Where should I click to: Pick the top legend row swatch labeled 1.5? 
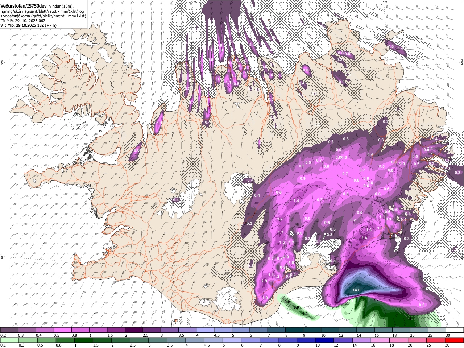click(x=116, y=330)
